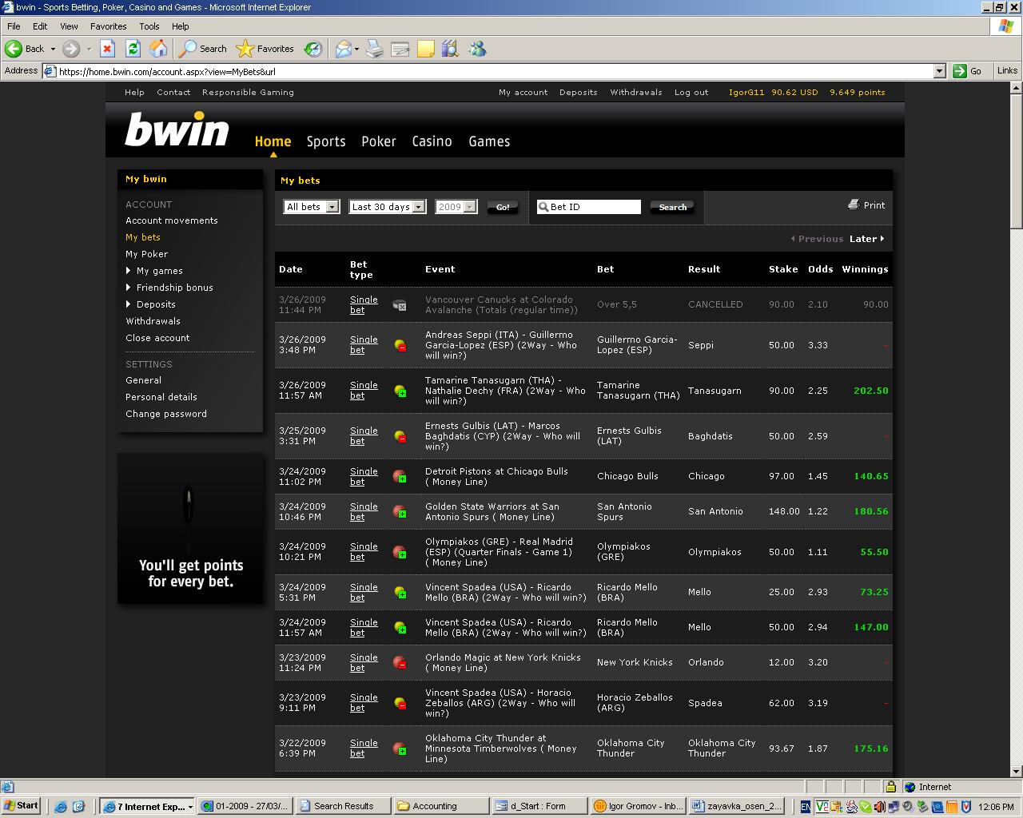Open the History toolbar icon

(x=313, y=49)
